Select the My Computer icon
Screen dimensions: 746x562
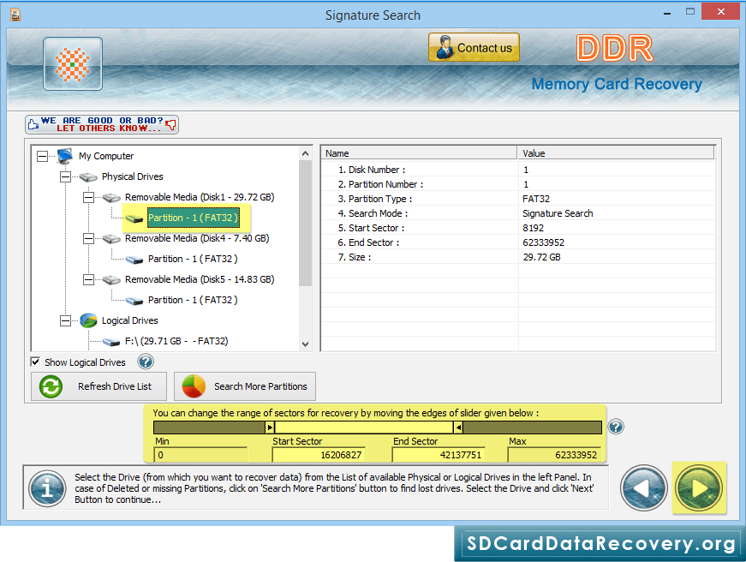coord(65,156)
